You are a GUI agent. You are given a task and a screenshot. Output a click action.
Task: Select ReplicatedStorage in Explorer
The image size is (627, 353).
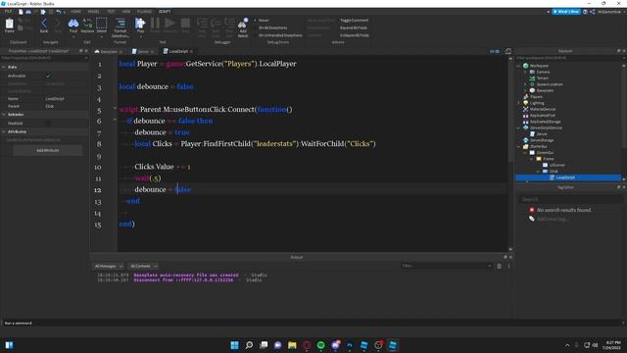545,122
